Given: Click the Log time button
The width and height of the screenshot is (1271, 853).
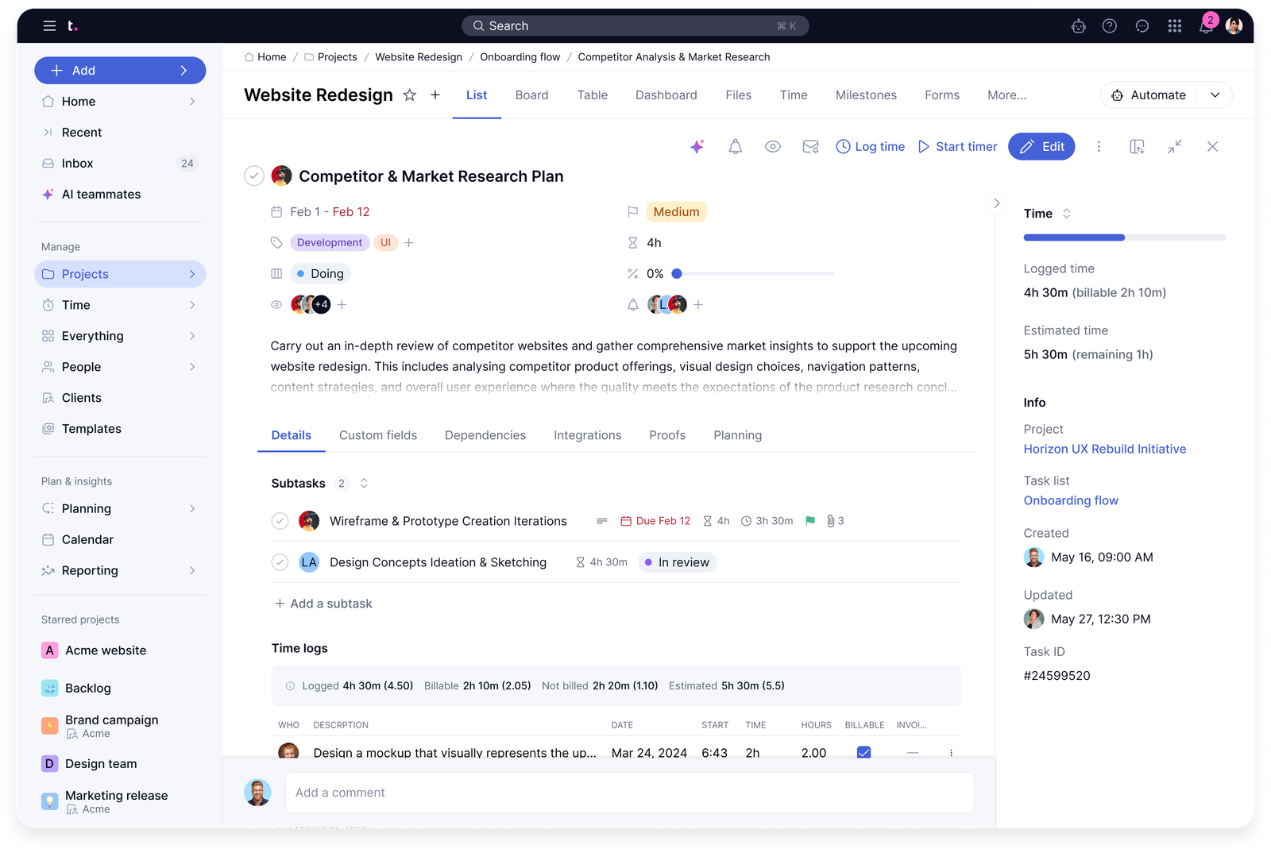Looking at the screenshot, I should point(871,147).
